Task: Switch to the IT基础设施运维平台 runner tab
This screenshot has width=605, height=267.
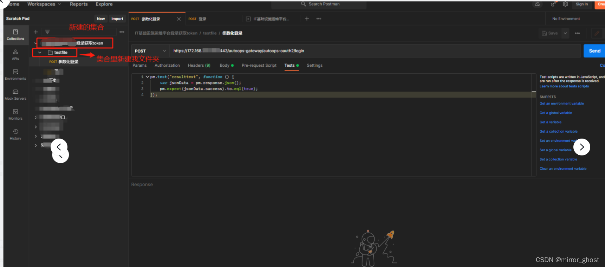Action: pyautogui.click(x=271, y=19)
